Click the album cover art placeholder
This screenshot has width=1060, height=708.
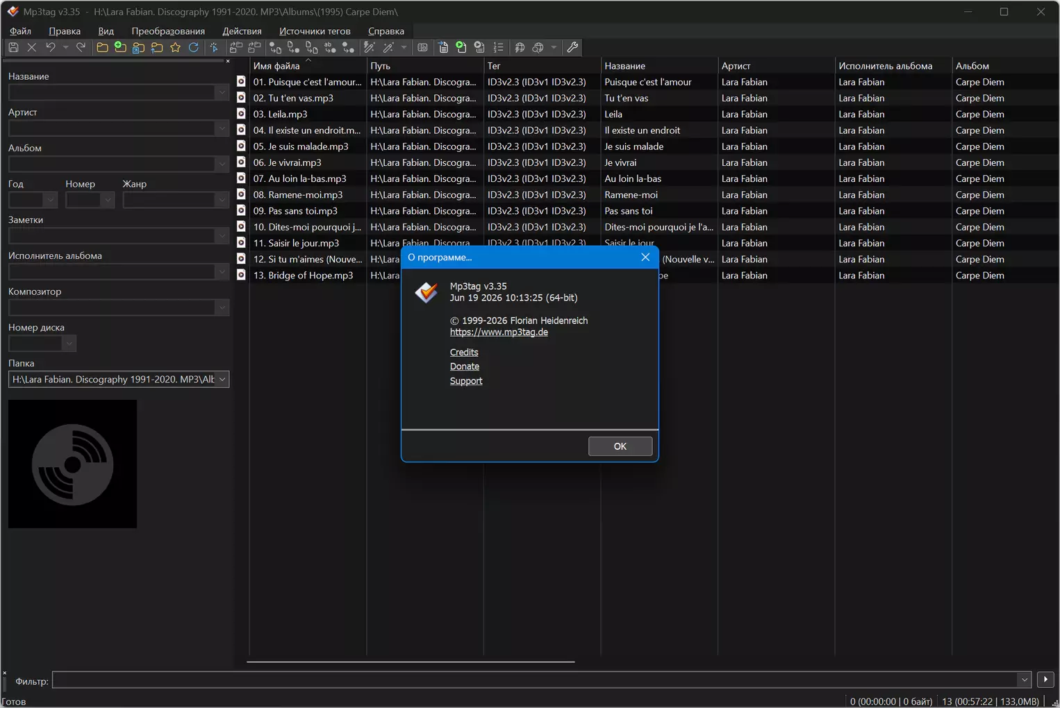coord(72,464)
